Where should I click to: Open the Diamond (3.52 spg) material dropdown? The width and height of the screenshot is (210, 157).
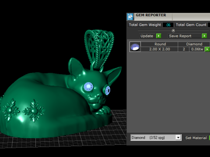[x=178, y=137]
